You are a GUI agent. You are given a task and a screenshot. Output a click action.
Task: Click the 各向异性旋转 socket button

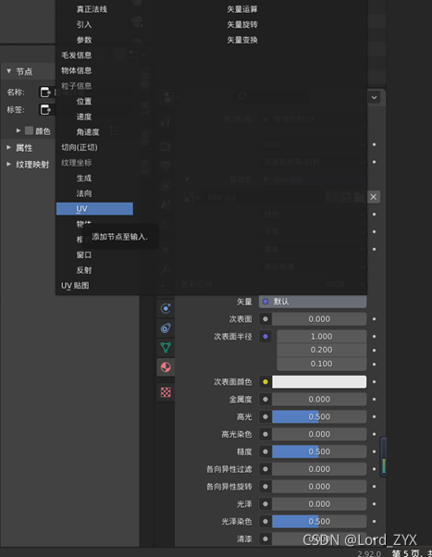(x=265, y=487)
